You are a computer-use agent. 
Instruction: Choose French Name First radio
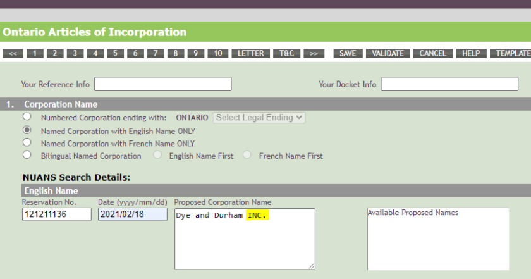(x=247, y=155)
